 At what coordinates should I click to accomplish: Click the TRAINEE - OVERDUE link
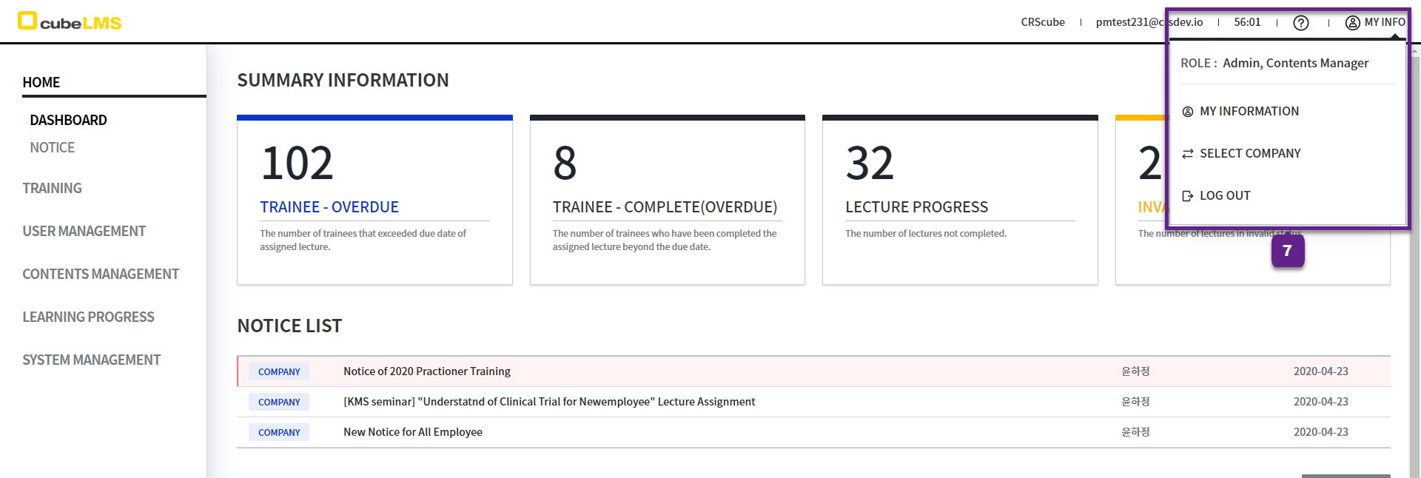click(329, 207)
